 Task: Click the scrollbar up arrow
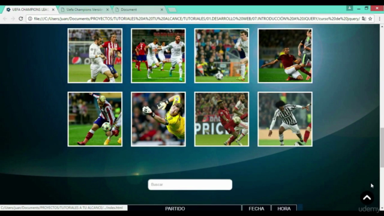[x=382, y=26]
